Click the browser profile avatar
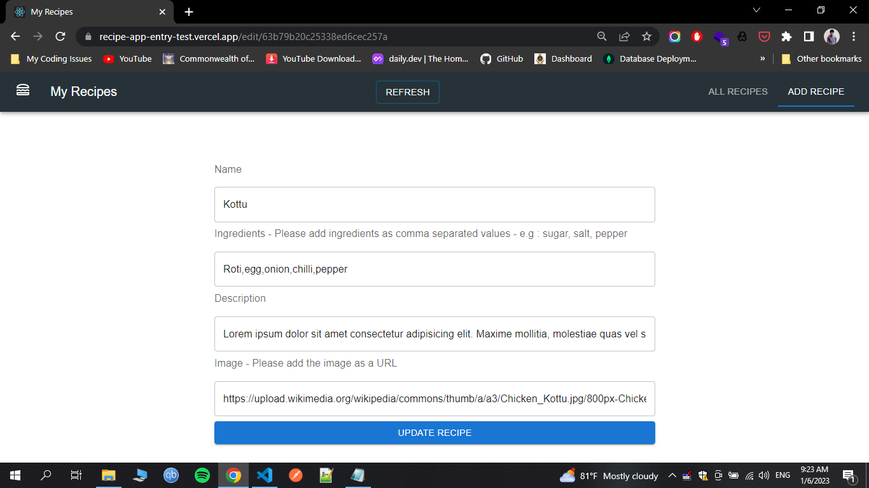 tap(832, 37)
